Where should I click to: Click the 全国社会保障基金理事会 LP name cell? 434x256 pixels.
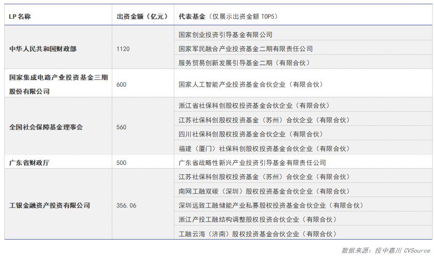click(46, 127)
